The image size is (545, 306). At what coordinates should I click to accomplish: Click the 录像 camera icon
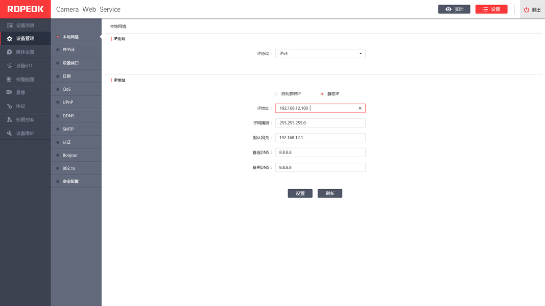pos(9,92)
